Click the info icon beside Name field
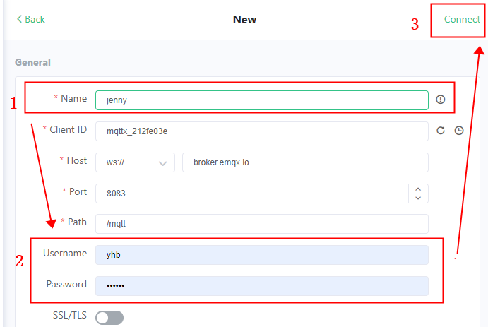The width and height of the screenshot is (488, 327). pos(441,100)
